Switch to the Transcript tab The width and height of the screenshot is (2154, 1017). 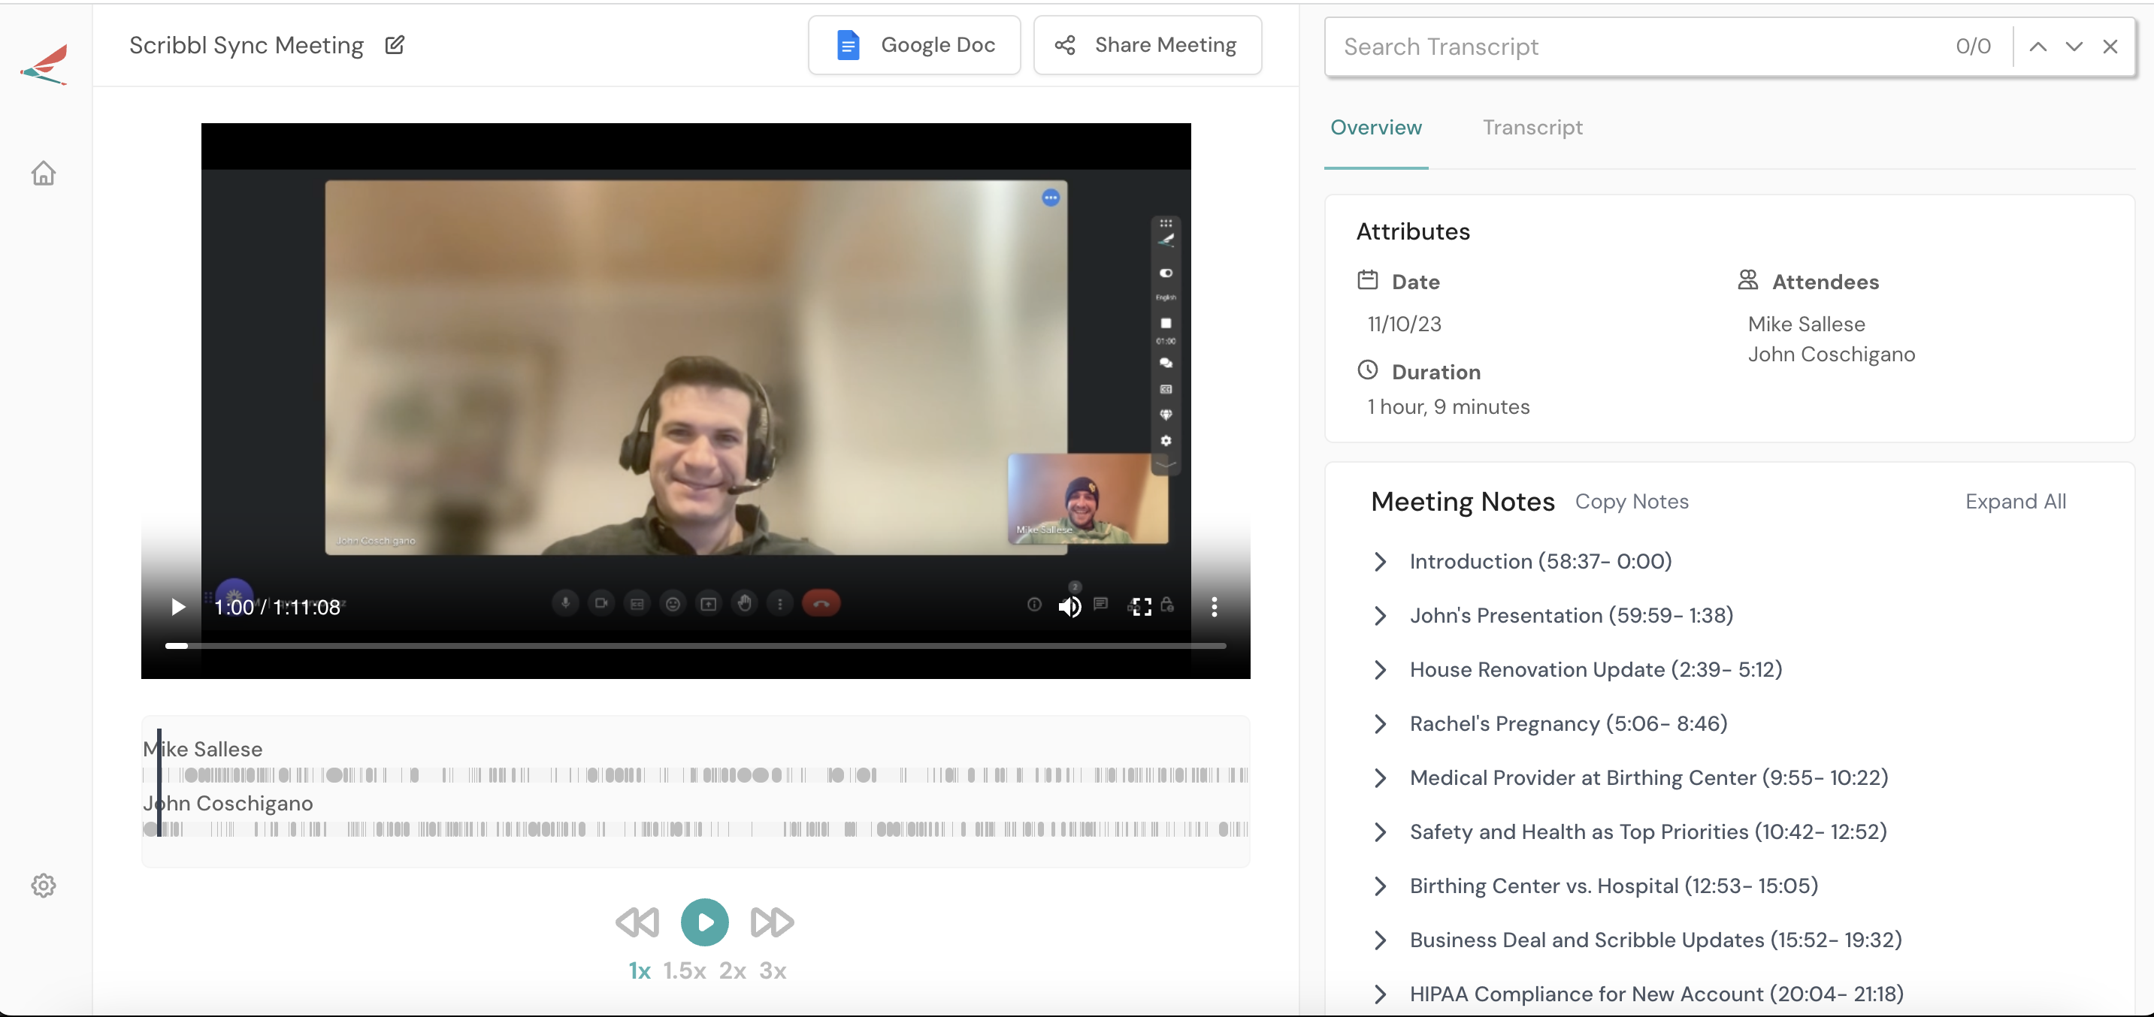point(1532,127)
